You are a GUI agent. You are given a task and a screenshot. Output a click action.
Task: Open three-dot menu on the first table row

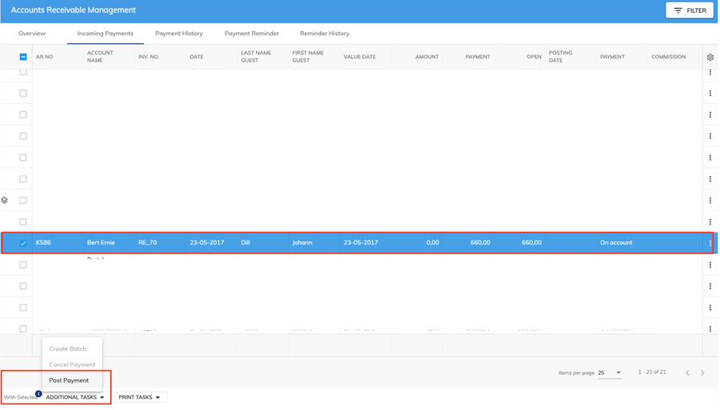pos(710,72)
